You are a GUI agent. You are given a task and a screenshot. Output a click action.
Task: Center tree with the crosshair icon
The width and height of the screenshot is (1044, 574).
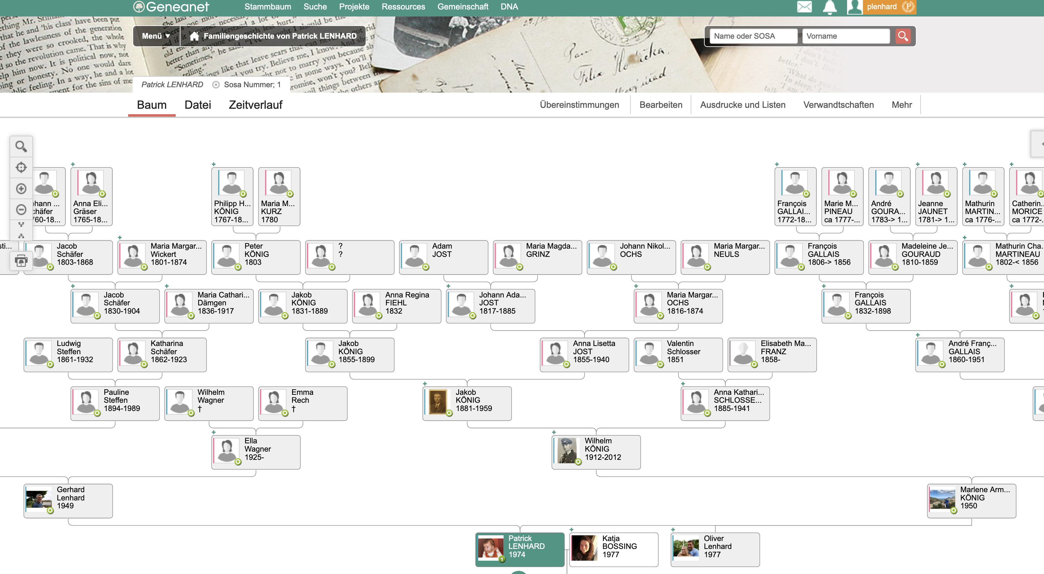point(21,167)
